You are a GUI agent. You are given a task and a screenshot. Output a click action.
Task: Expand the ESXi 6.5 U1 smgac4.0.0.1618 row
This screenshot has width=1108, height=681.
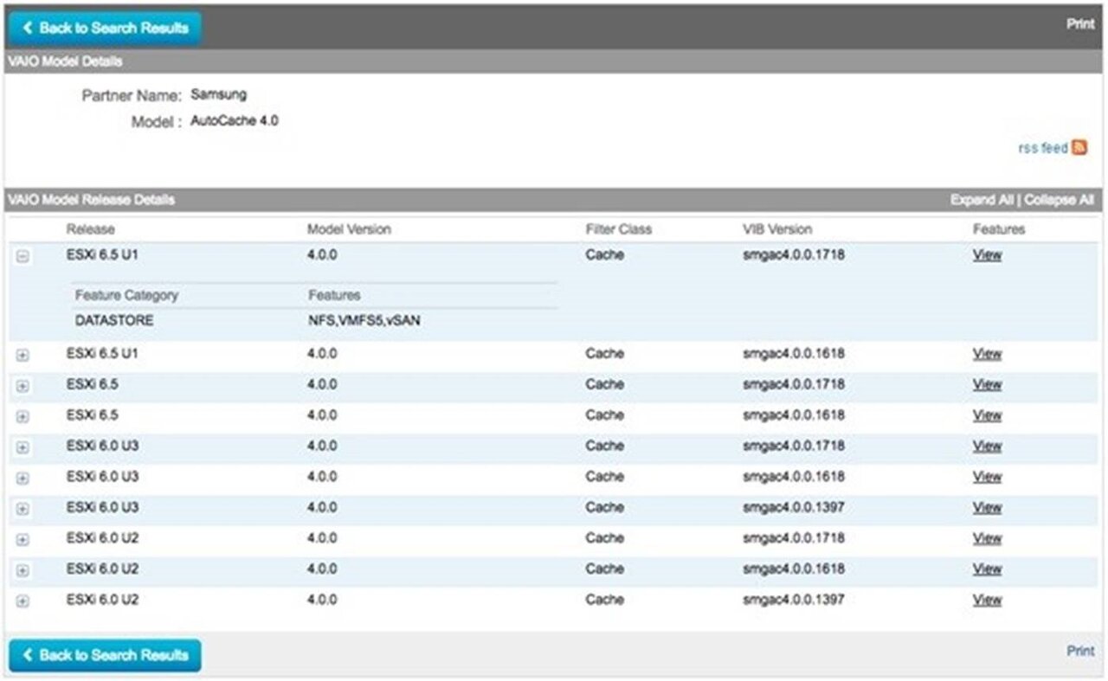[23, 355]
